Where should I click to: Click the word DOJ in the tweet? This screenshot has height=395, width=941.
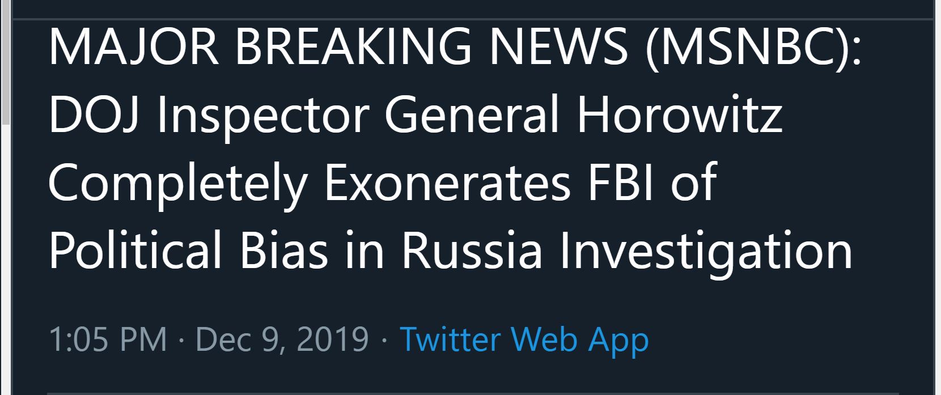[x=94, y=115]
